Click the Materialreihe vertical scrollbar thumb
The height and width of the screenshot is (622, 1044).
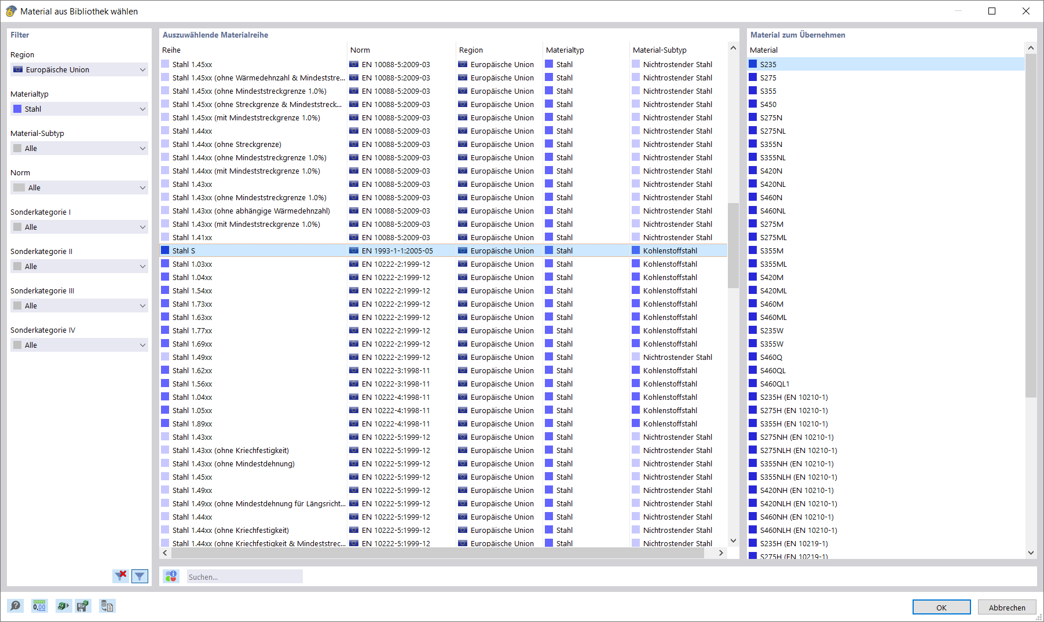click(x=733, y=245)
